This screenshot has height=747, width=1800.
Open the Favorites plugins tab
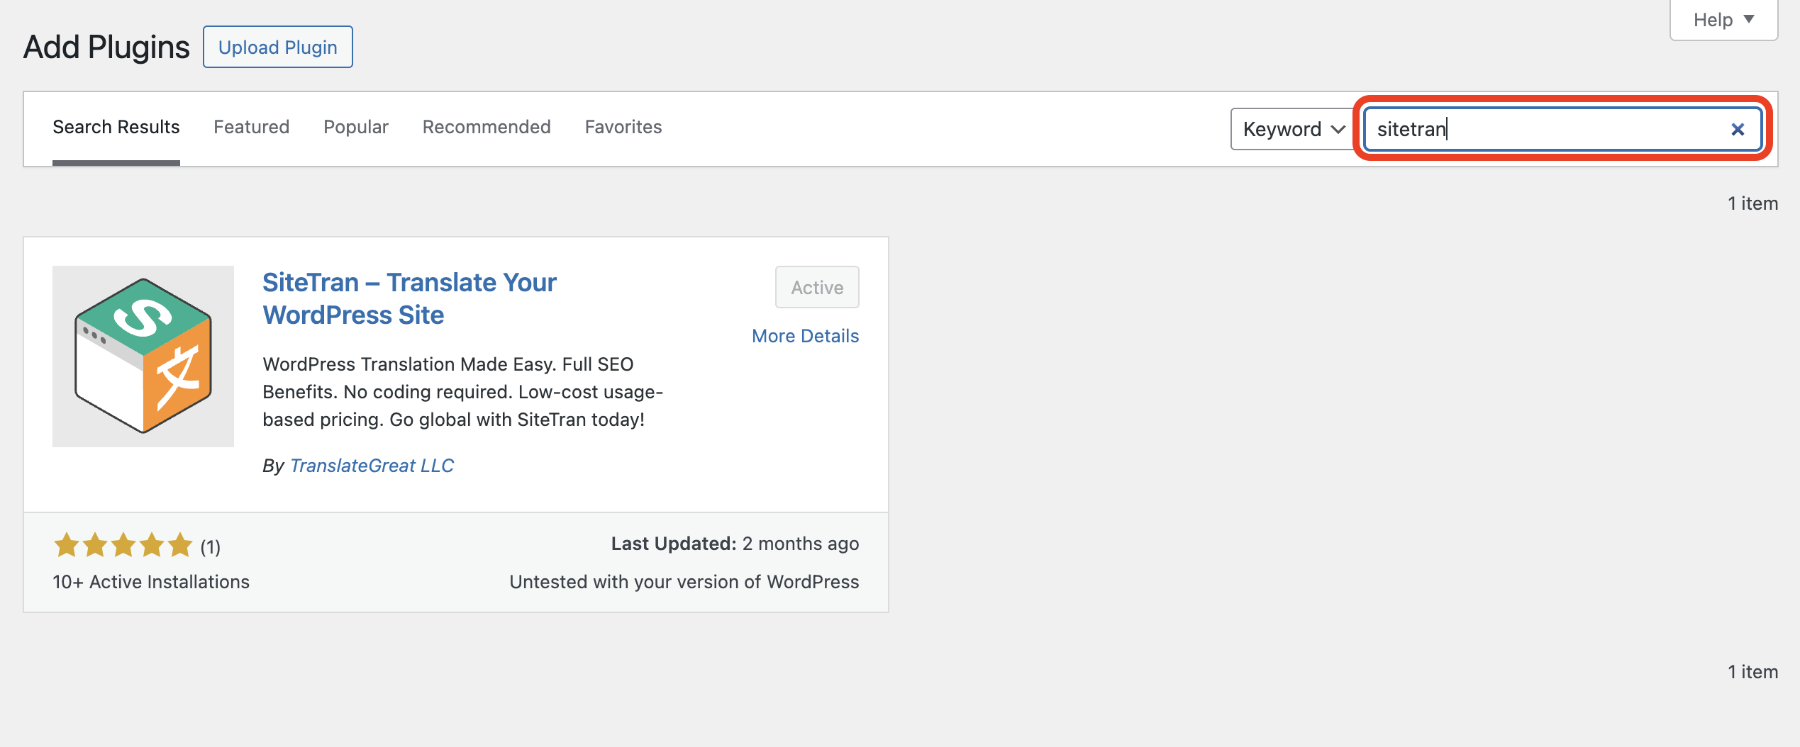click(623, 127)
